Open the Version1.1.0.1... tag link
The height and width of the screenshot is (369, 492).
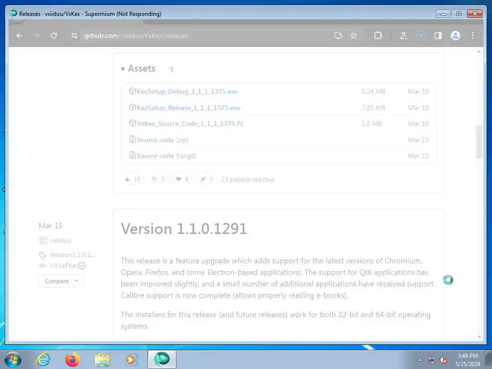tap(73, 255)
